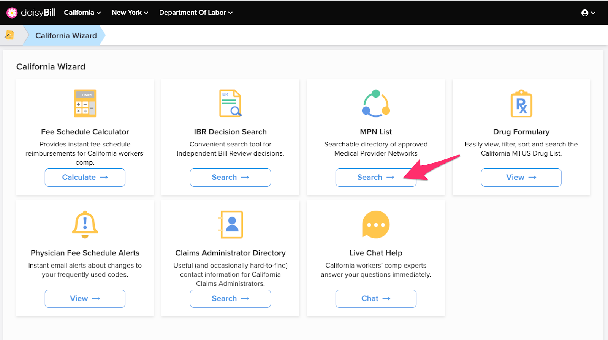Viewport: 608px width, 340px height.
Task: Click the Drug Formulary Rx clipboard icon
Action: tap(521, 103)
